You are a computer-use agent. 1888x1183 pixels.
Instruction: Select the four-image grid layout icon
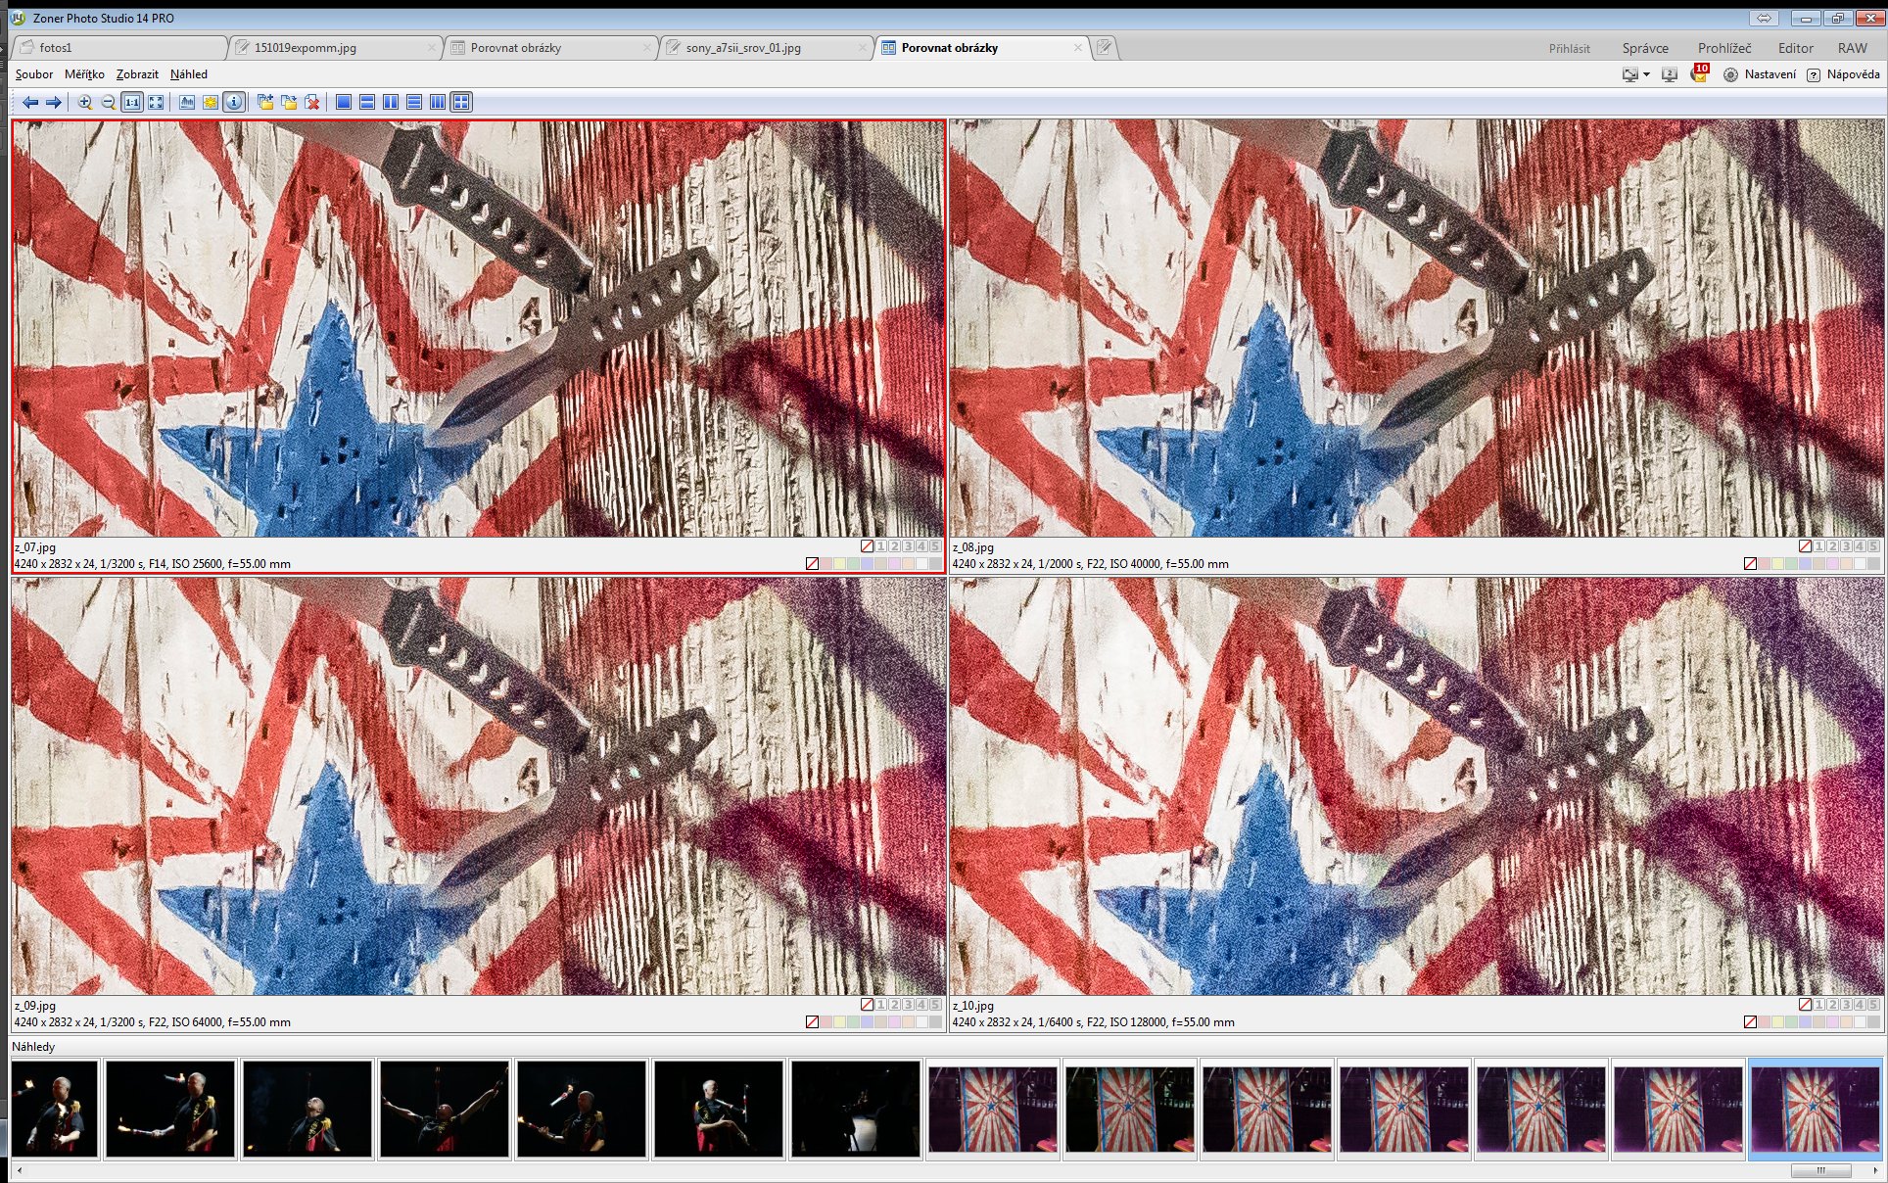click(461, 102)
